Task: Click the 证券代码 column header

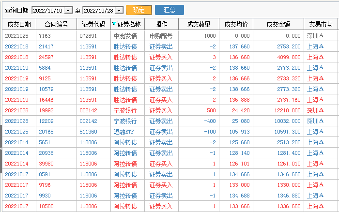Action: 93,24
